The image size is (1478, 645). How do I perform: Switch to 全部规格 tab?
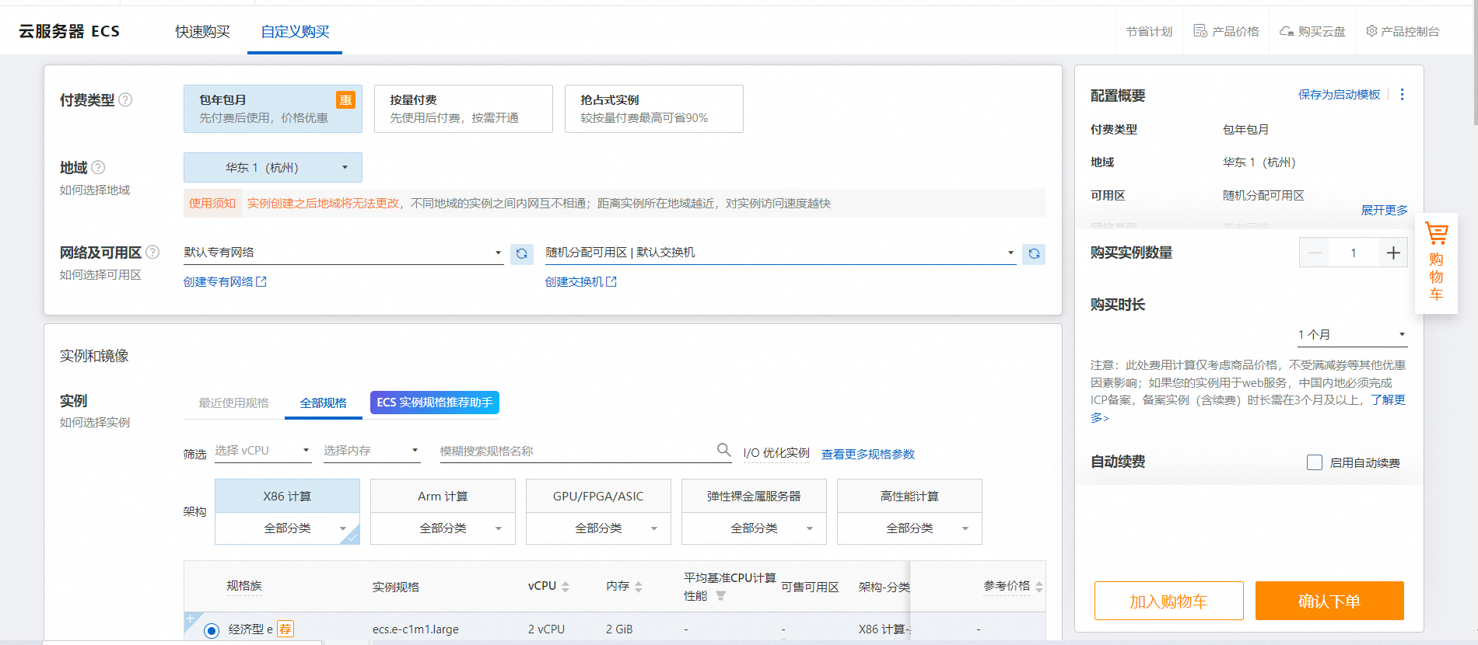(324, 403)
